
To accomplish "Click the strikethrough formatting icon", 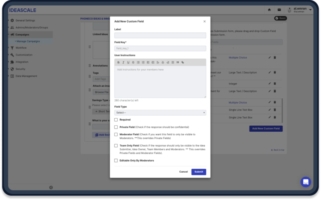I will tap(133, 62).
